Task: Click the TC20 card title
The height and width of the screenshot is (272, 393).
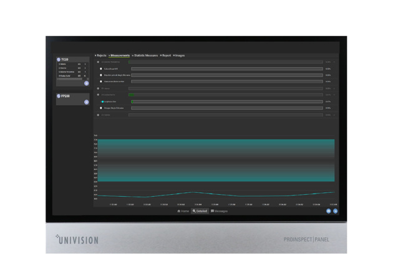Action: tap(65, 60)
